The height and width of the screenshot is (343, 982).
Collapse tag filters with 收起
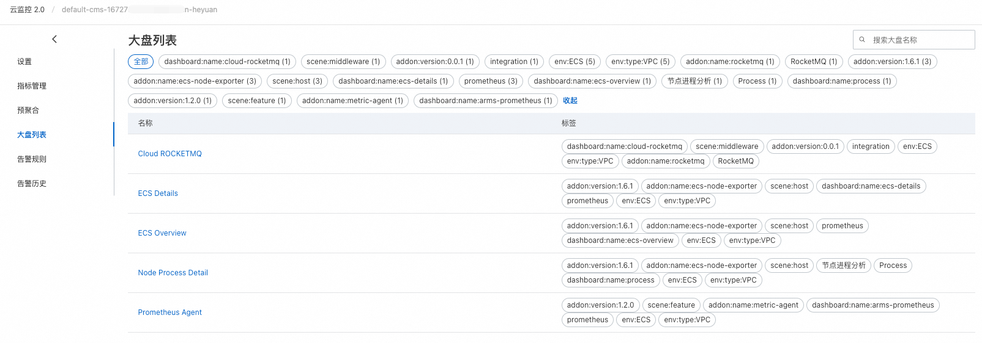pyautogui.click(x=570, y=101)
